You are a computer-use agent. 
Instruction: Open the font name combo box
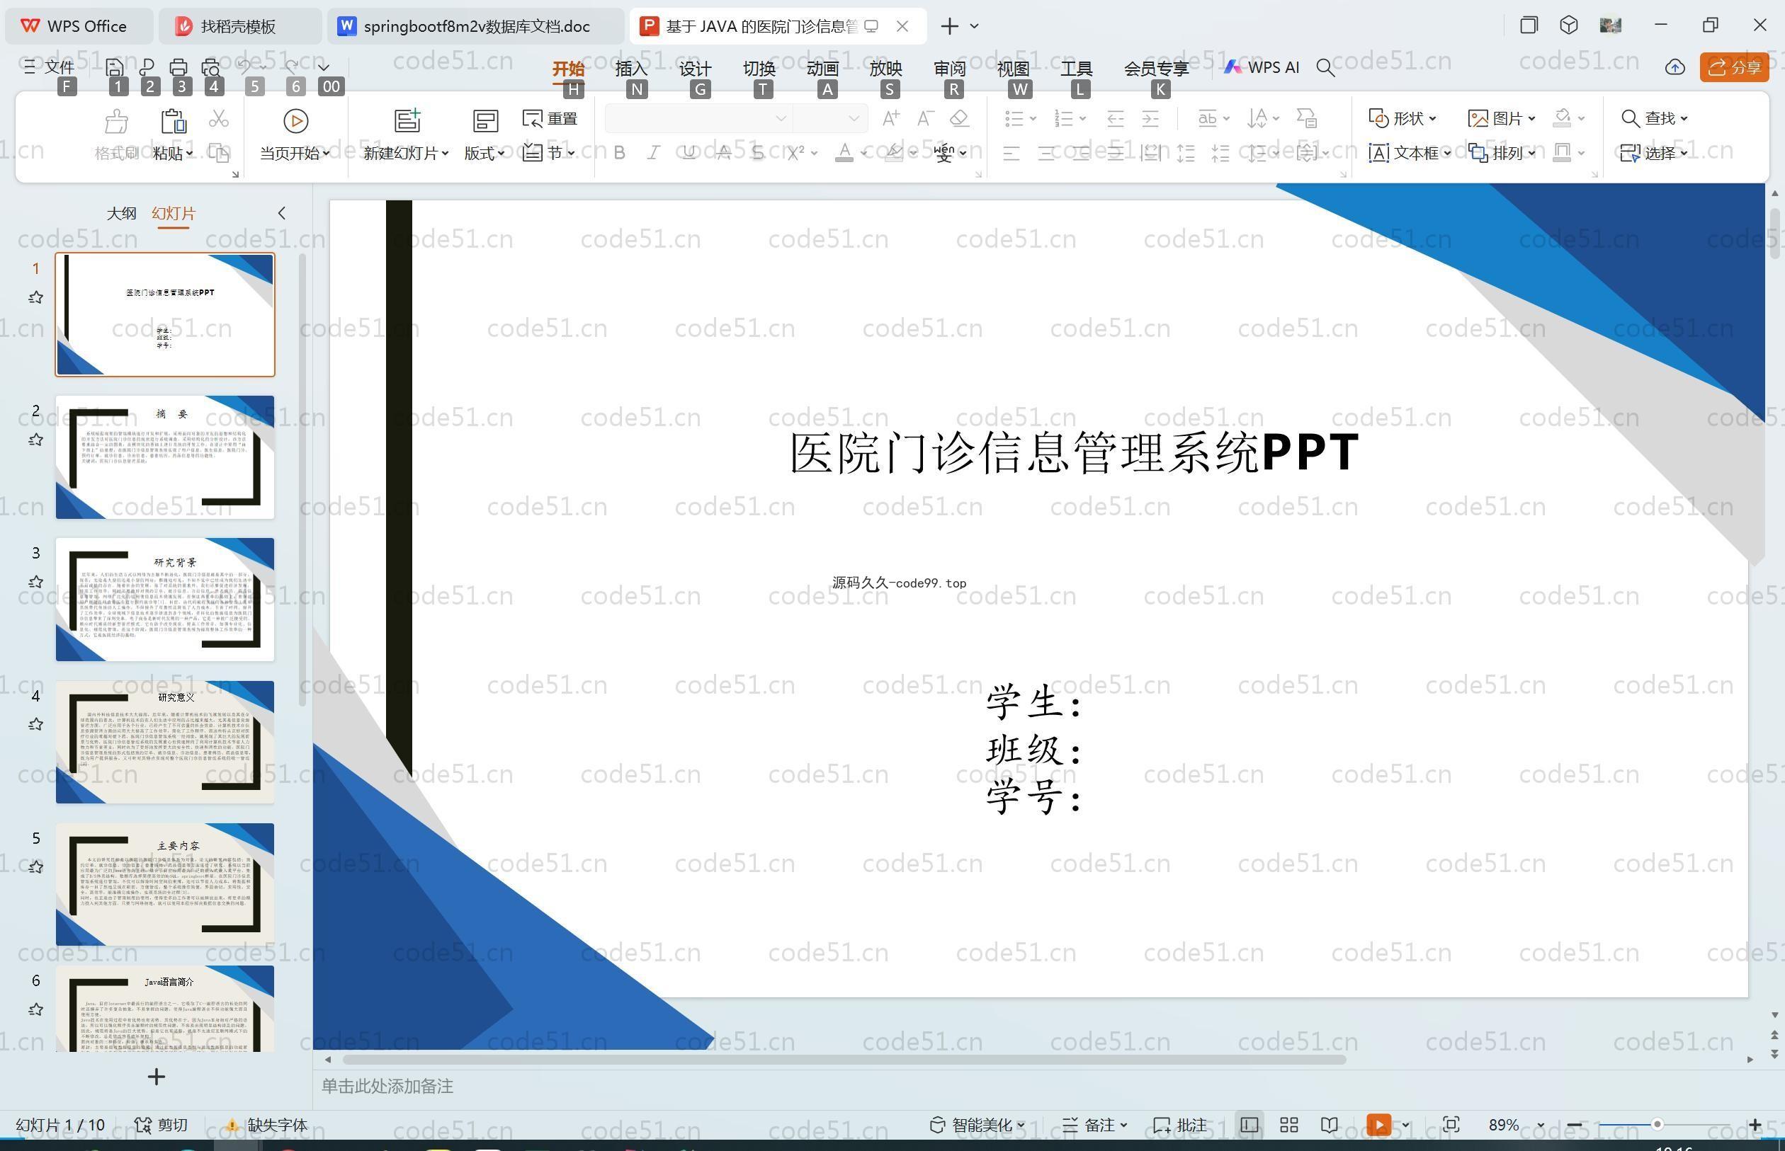click(698, 118)
